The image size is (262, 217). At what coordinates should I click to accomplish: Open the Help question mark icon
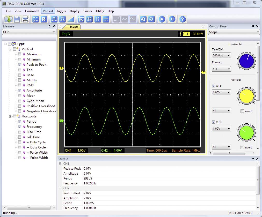tap(182, 19)
